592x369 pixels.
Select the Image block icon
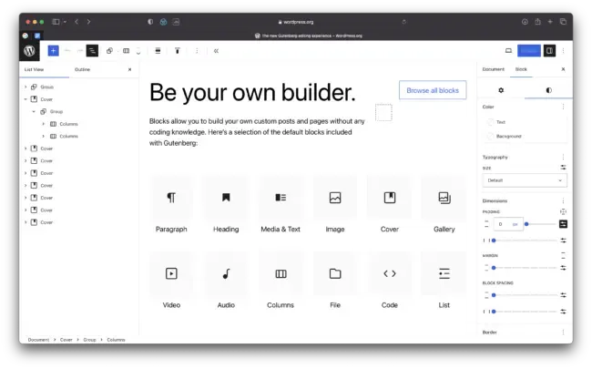point(335,198)
